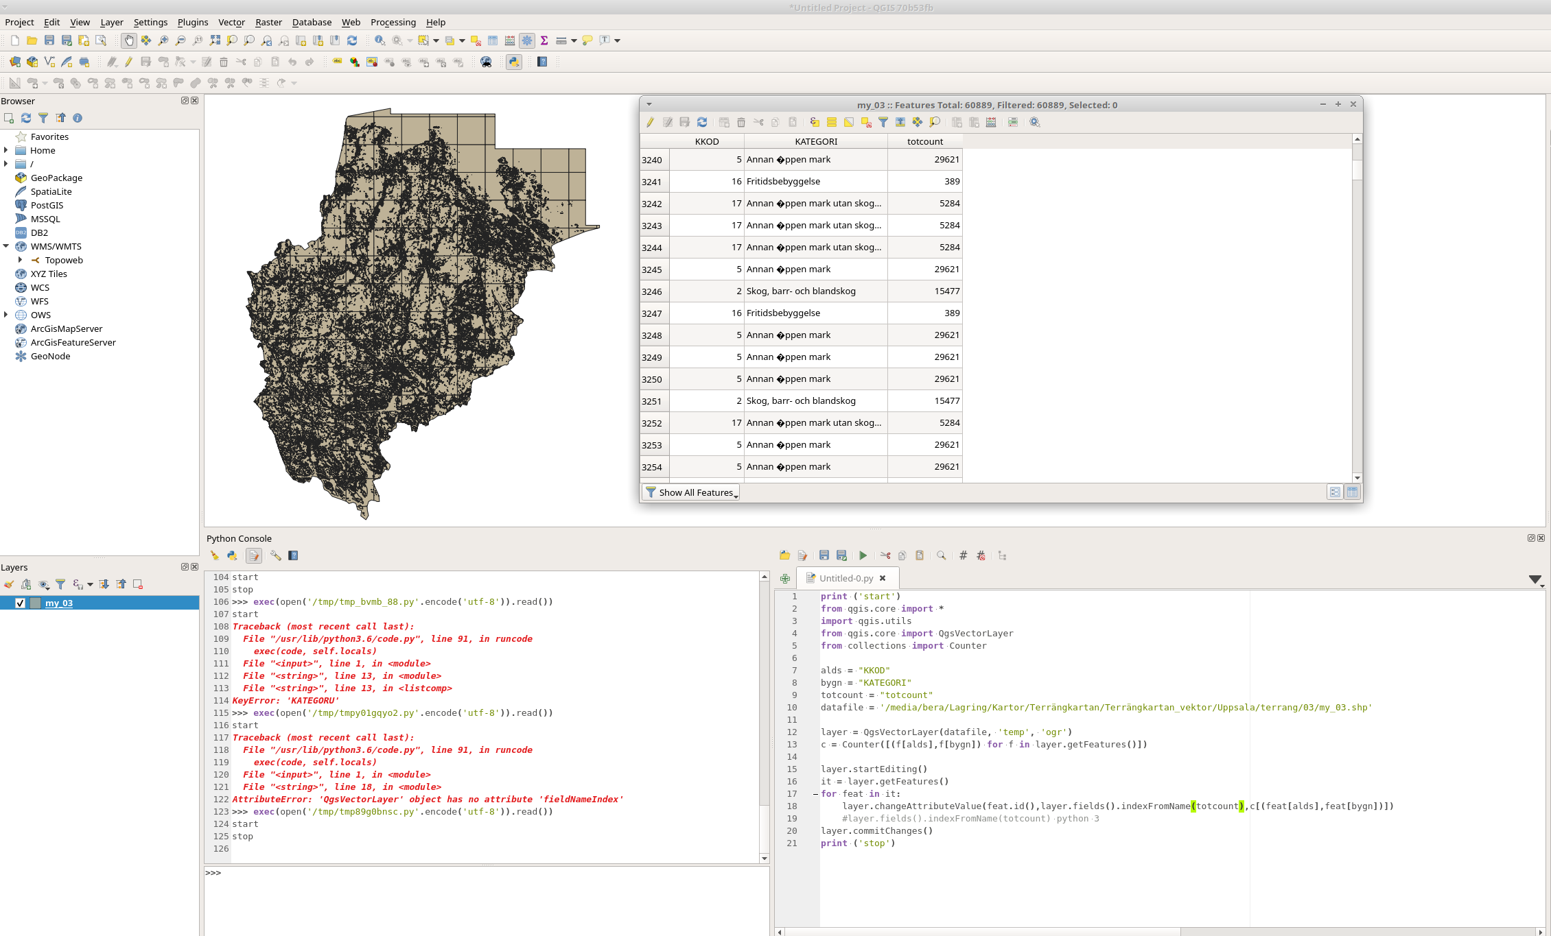The height and width of the screenshot is (936, 1551).
Task: Filter the Layers legend by map content
Action: coord(60,584)
